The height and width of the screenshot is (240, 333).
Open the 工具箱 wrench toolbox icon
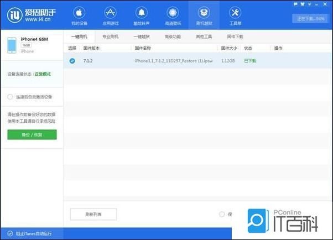tap(235, 13)
